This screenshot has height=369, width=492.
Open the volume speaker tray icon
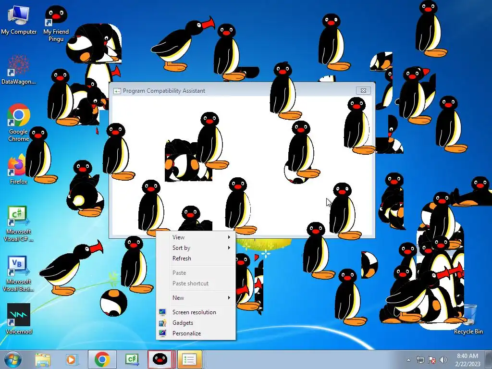443,360
